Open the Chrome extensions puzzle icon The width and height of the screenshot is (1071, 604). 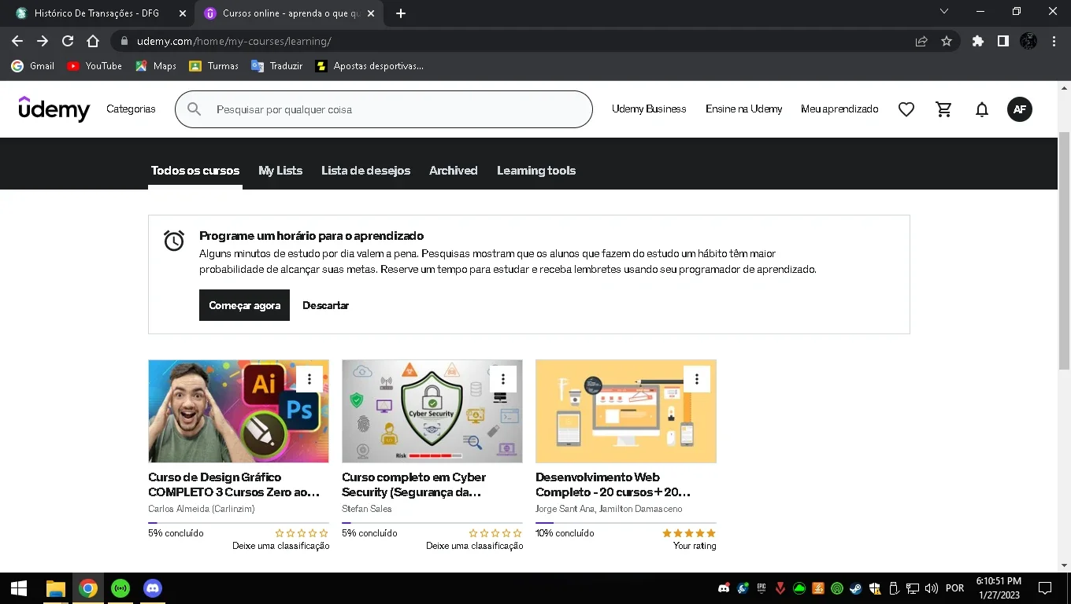(978, 41)
